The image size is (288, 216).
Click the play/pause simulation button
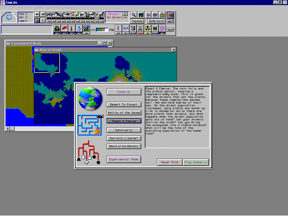click(170, 15)
